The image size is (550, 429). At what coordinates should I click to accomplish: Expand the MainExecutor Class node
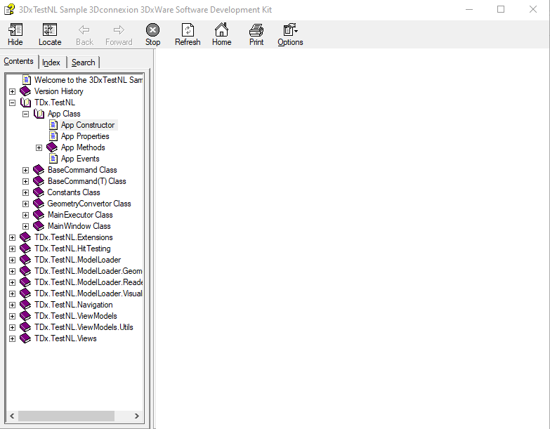pos(25,215)
